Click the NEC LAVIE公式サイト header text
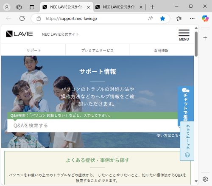212x186 pixels. [x=60, y=34]
